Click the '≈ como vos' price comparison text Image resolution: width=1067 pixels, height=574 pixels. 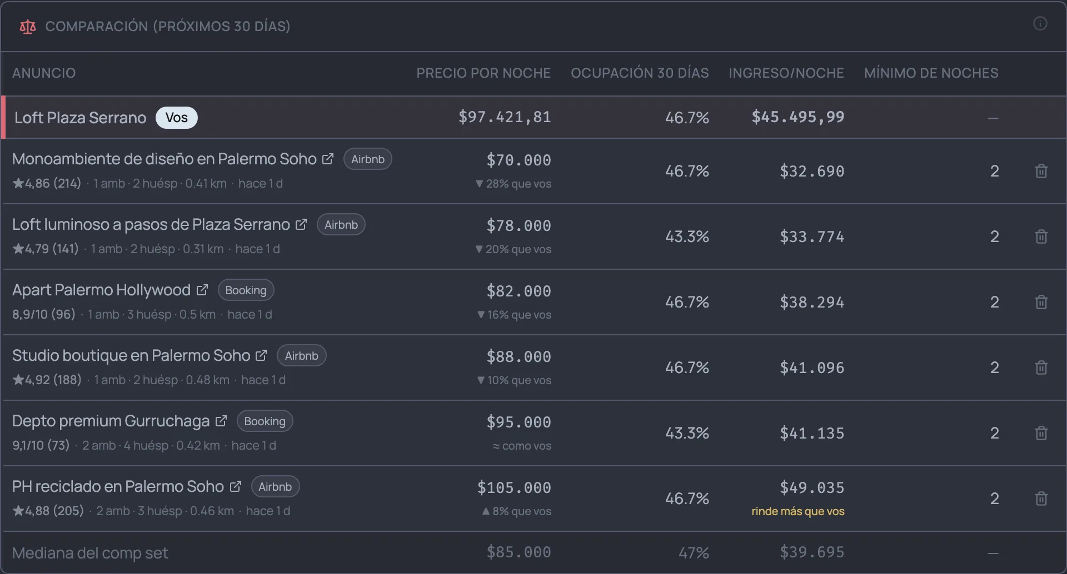522,446
